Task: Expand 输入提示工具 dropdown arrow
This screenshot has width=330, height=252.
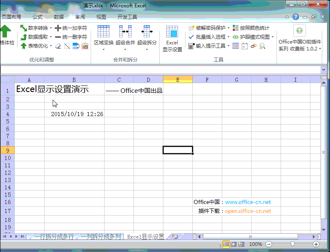Action: coord(229,46)
